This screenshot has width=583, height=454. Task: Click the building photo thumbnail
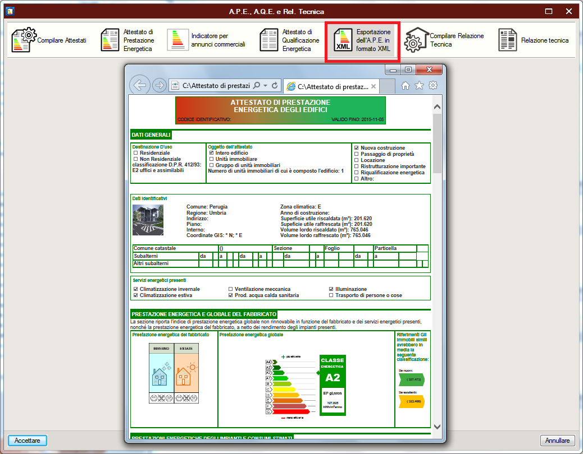coord(148,220)
